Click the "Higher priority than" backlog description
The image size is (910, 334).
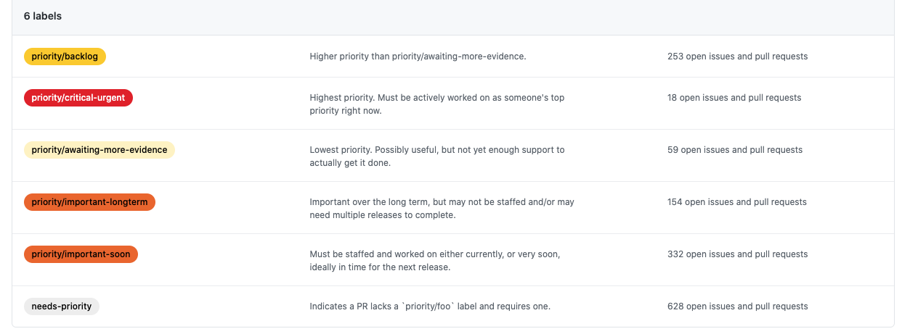[418, 57]
